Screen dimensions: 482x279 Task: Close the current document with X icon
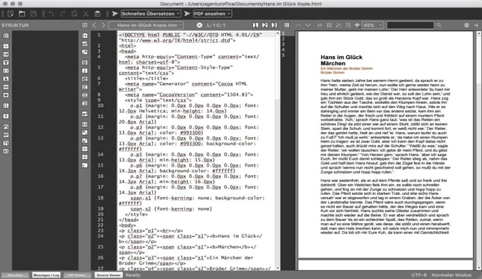tap(199, 25)
